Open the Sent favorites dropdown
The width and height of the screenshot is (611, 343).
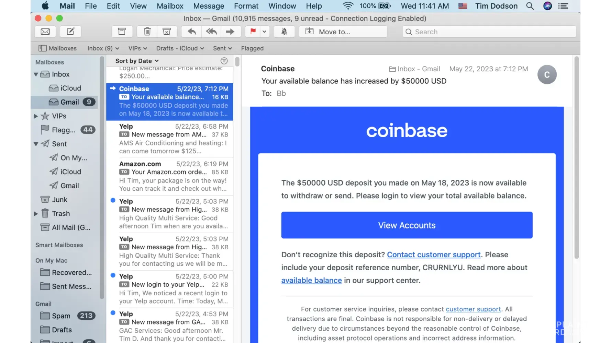223,48
